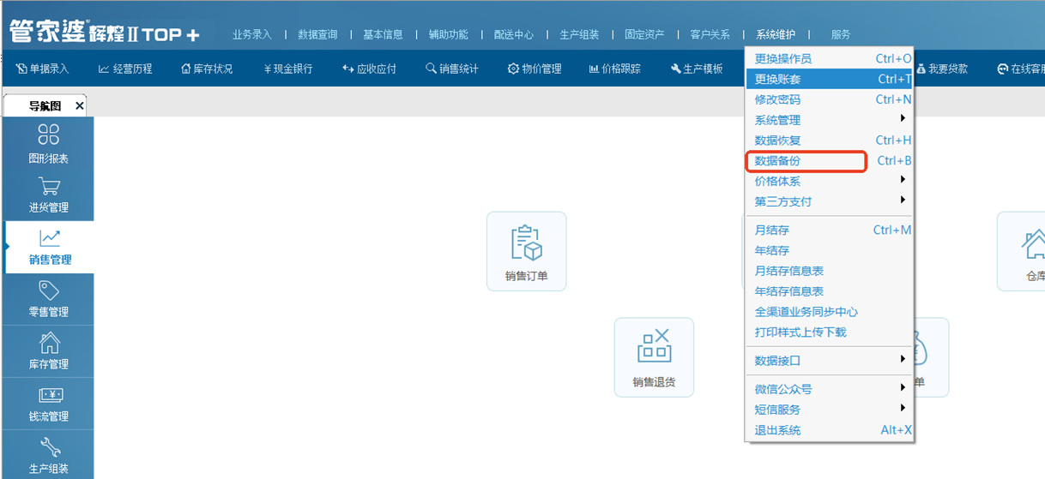Image resolution: width=1045 pixels, height=479 pixels.
Task: Open the 图形报表 sidebar icon
Action: (x=48, y=135)
